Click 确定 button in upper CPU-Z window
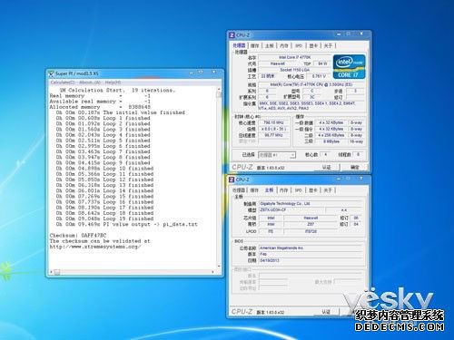This screenshot has height=340, width=454. tap(354, 167)
